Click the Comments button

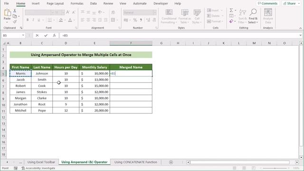(267, 3)
